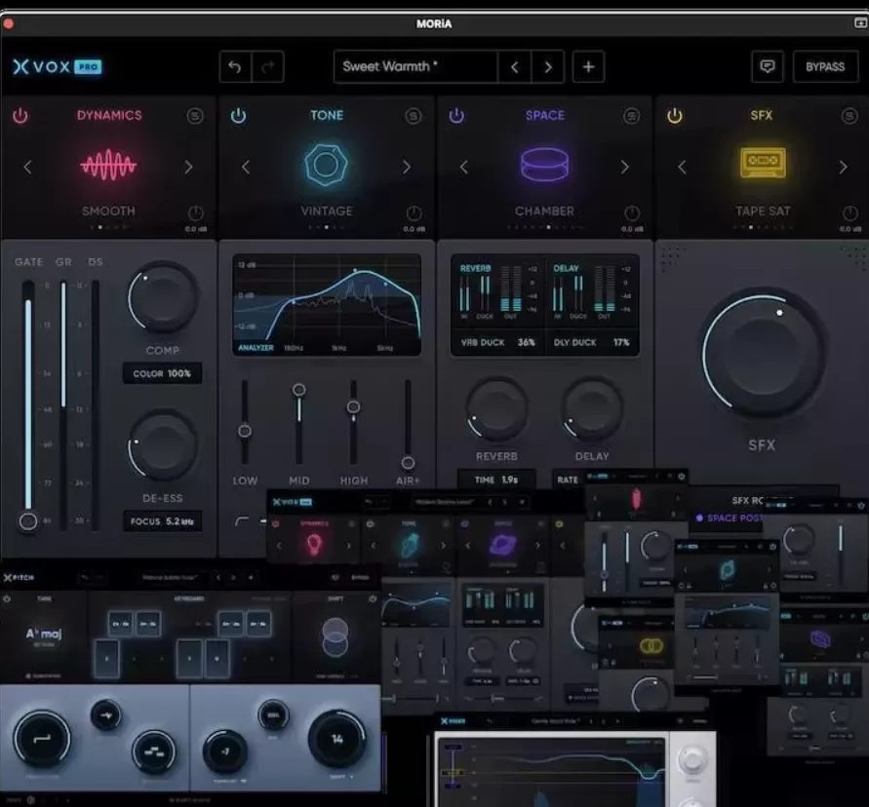Viewport: 869px width, 807px height.
Task: Click the Comp knob
Action: (162, 298)
